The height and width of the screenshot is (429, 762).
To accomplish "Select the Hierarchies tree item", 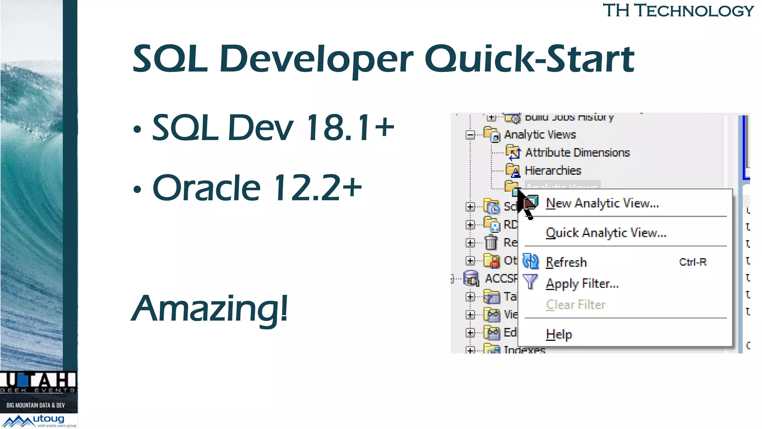I will click(x=553, y=170).
